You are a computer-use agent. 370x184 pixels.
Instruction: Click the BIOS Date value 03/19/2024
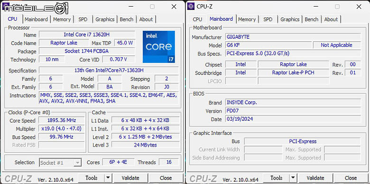click(293, 119)
